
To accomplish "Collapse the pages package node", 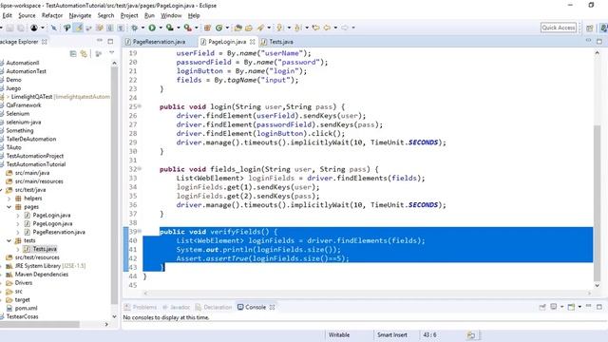I will (9, 207).
